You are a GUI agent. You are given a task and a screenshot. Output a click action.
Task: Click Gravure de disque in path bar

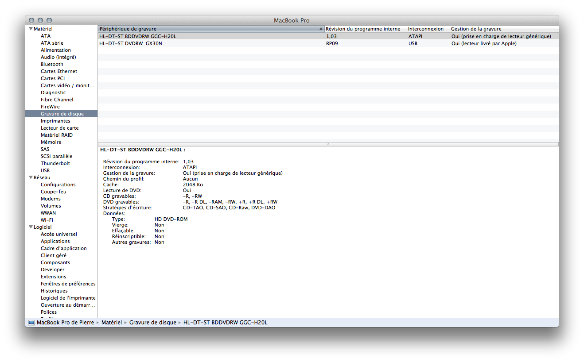(x=153, y=323)
